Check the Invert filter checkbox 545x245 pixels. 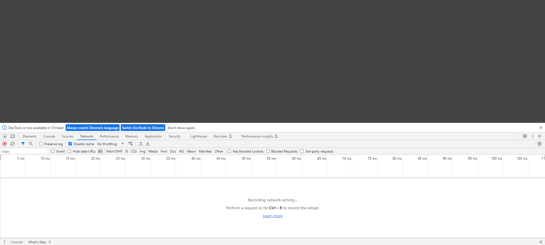coord(53,151)
